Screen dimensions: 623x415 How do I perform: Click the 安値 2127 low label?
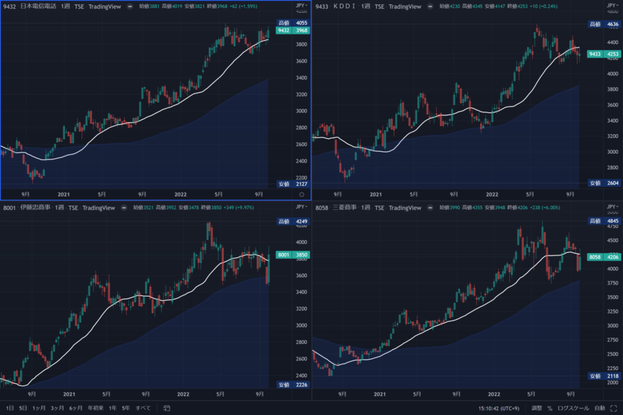coord(293,184)
